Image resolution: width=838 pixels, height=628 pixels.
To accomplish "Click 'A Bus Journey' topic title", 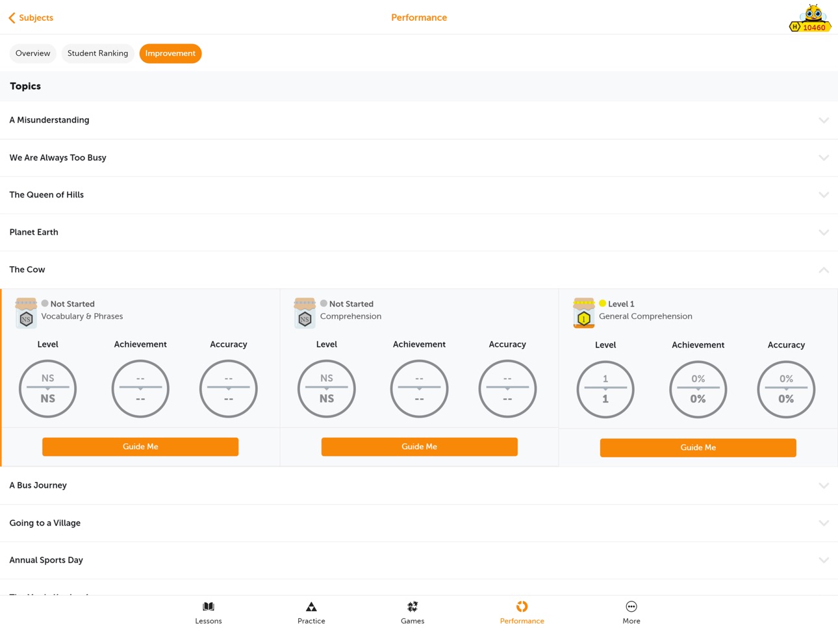I will click(38, 486).
